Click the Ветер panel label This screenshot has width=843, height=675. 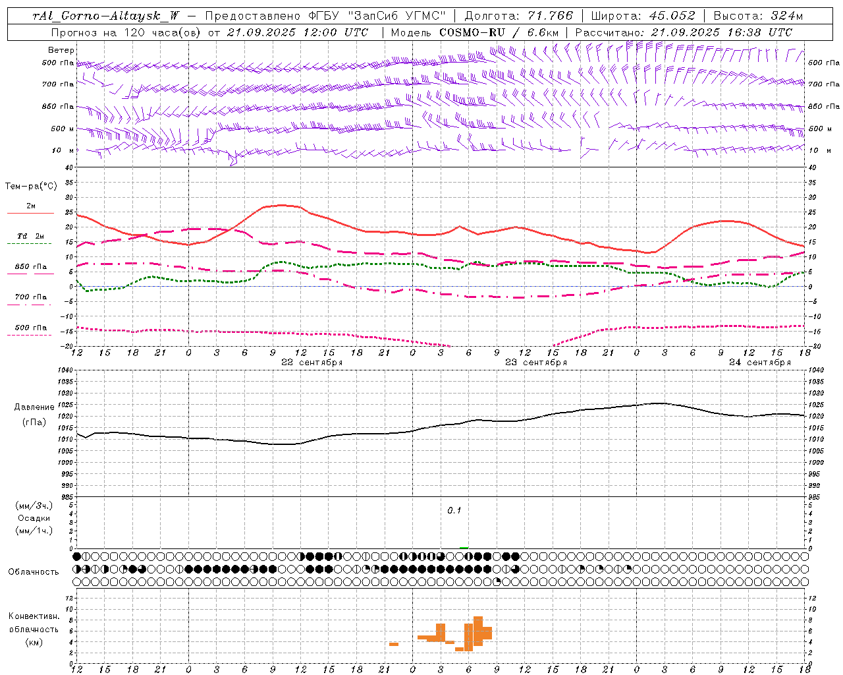(61, 50)
